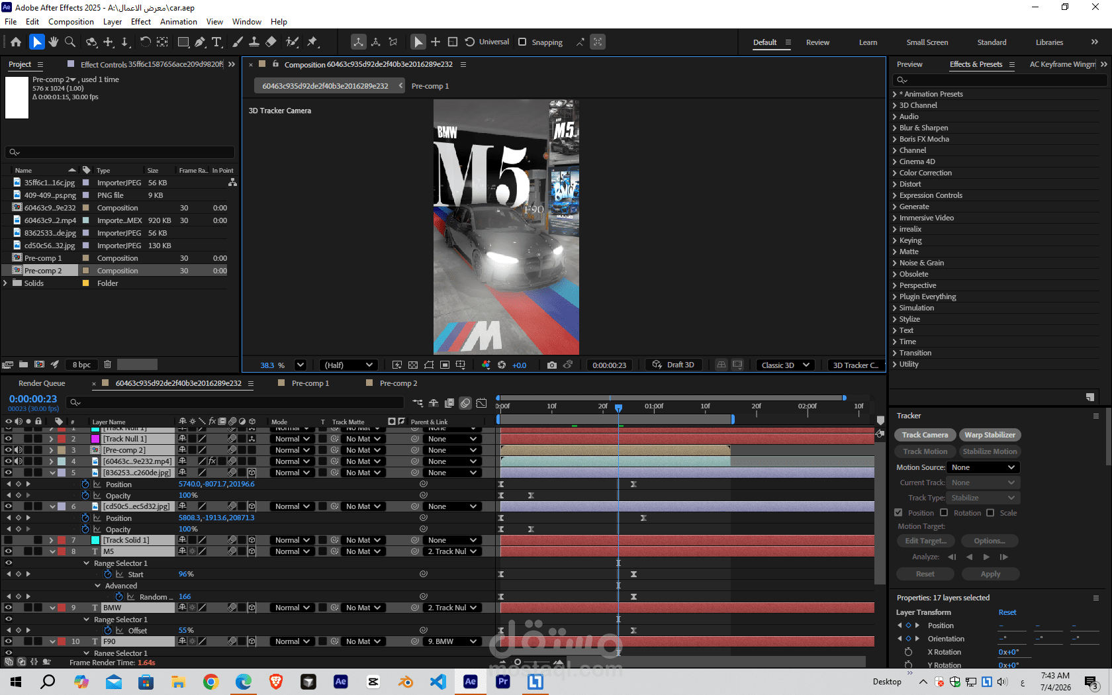Enable the Snapping checkbox
The image size is (1112, 695).
522,42
